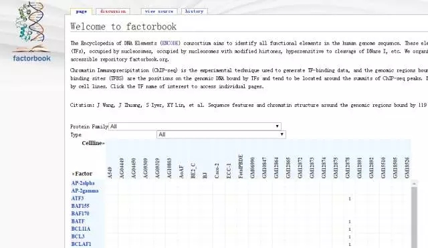Click the table's vertical scrollbar thumb
Screen dimensions: 428x248
point(414,217)
